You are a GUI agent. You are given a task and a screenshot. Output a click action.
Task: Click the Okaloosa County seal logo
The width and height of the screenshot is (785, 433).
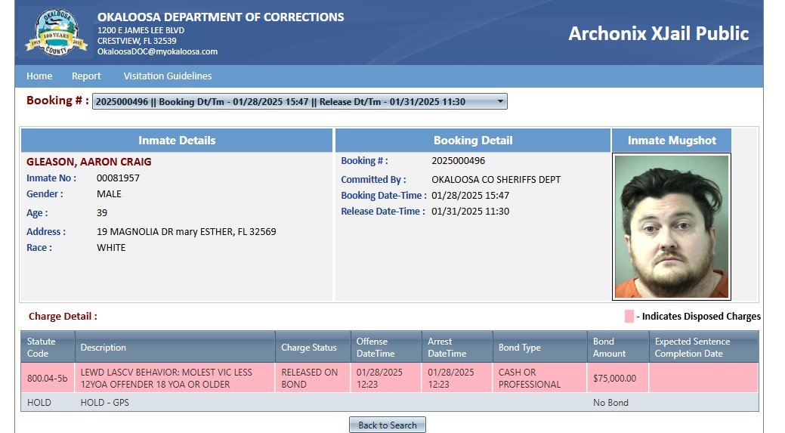coord(56,32)
